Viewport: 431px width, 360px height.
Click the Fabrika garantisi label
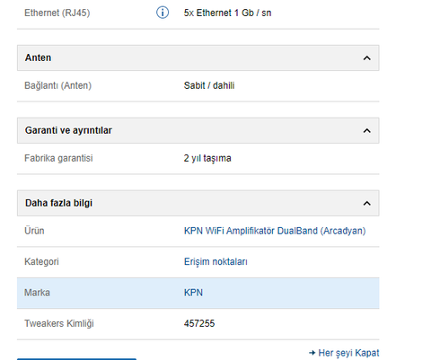tap(58, 158)
